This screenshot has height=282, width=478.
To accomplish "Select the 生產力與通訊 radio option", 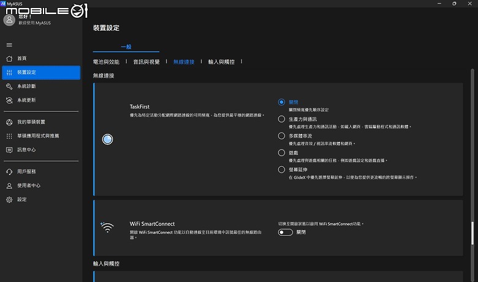I will [281, 119].
